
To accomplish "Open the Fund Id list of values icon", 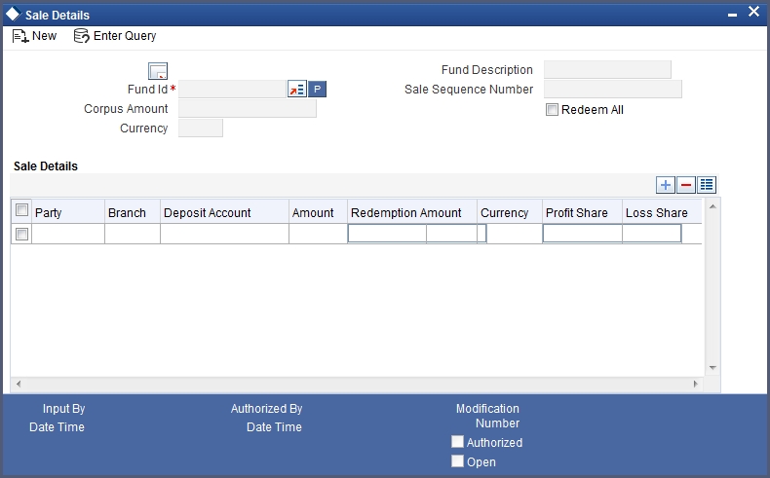I will click(297, 90).
